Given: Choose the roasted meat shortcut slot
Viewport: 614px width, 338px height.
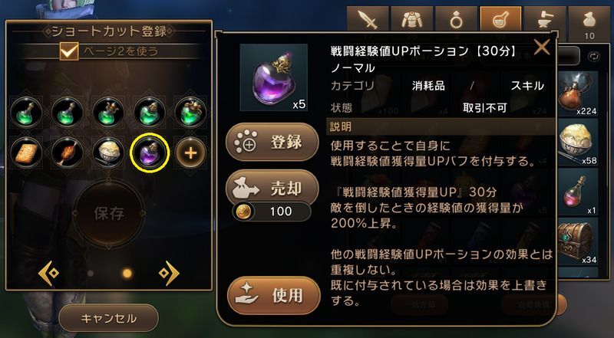Looking at the screenshot, I should [68, 153].
